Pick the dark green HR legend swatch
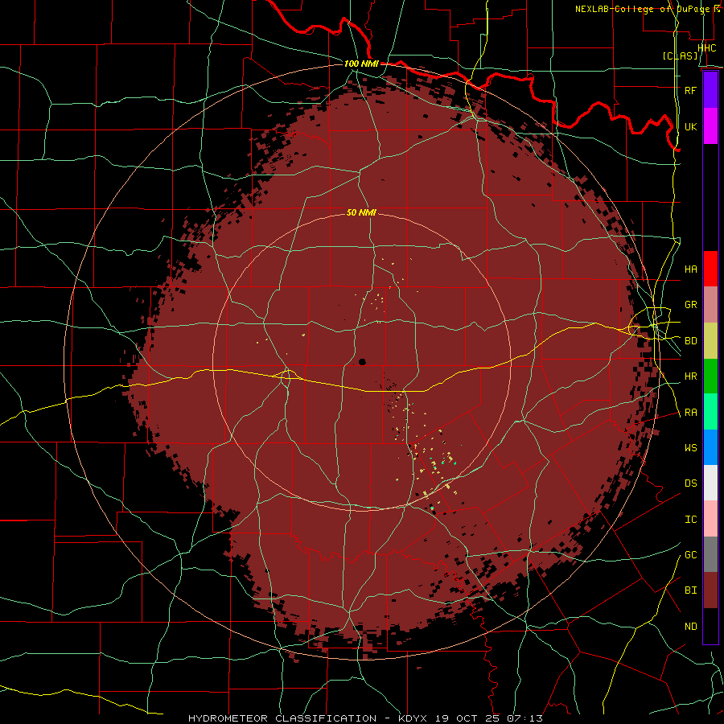Image resolution: width=724 pixels, height=724 pixels. (x=710, y=376)
